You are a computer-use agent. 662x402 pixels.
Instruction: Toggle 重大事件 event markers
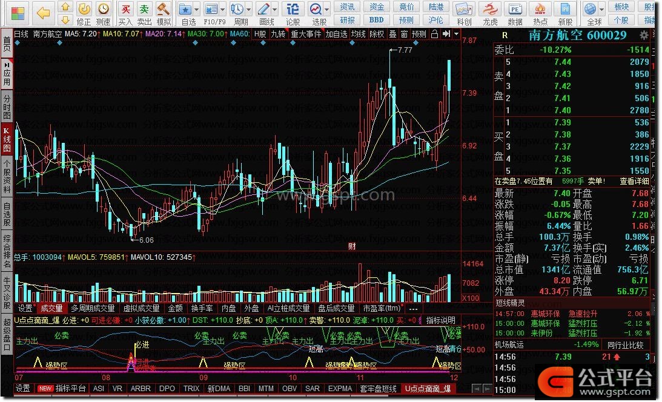[x=306, y=34]
